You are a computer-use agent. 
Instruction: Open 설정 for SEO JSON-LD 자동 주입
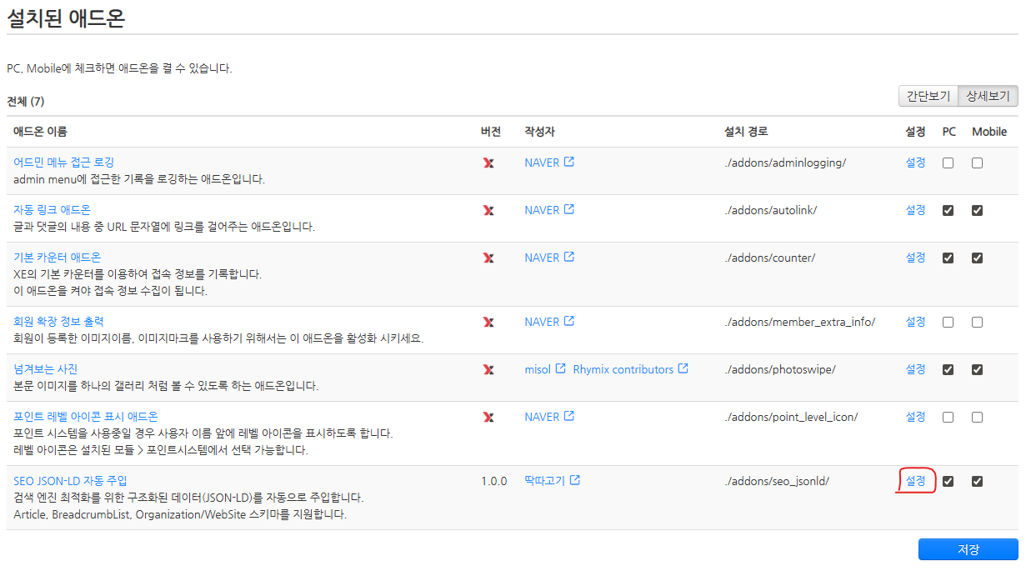(915, 481)
